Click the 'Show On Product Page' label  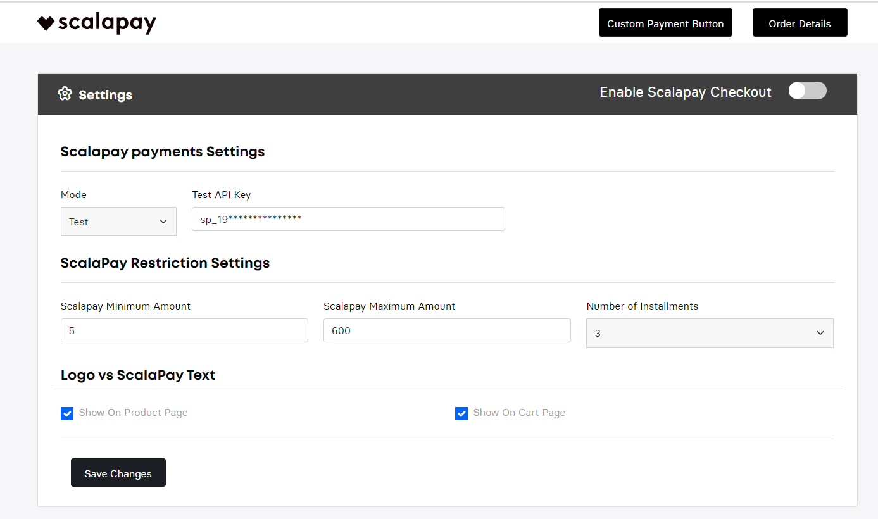click(x=134, y=413)
